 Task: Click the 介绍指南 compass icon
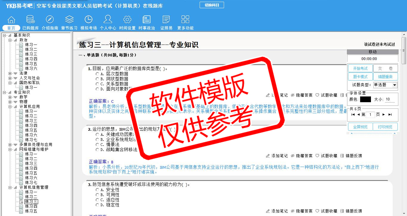(x=50, y=20)
